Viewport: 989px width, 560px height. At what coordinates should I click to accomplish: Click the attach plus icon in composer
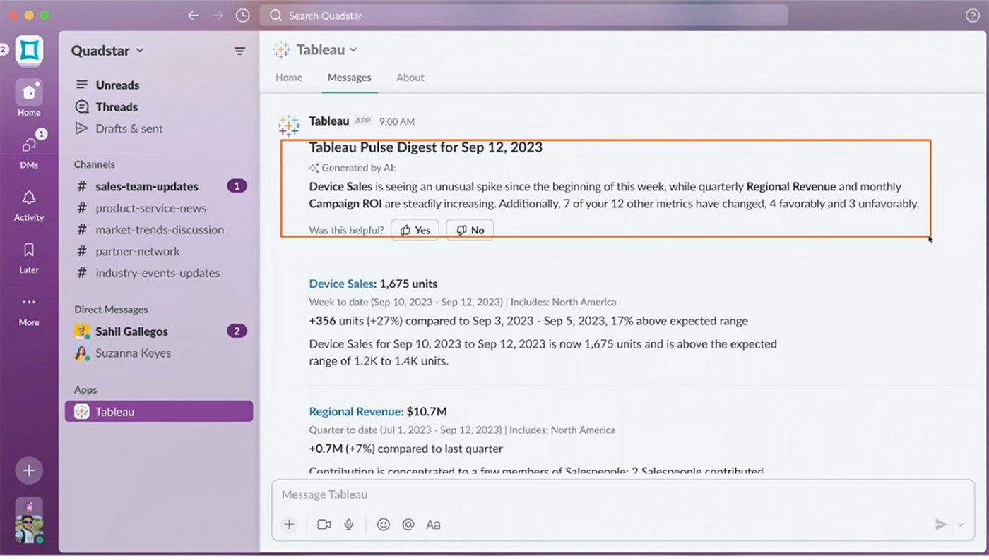[289, 524]
